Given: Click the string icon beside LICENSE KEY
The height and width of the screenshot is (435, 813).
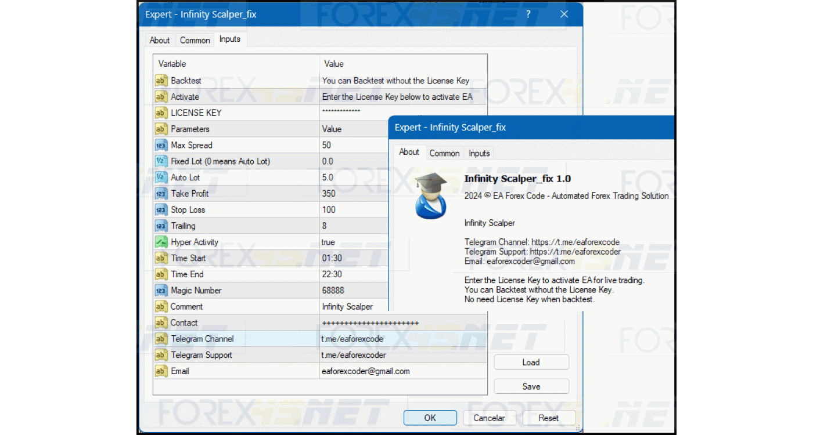Looking at the screenshot, I should (161, 113).
